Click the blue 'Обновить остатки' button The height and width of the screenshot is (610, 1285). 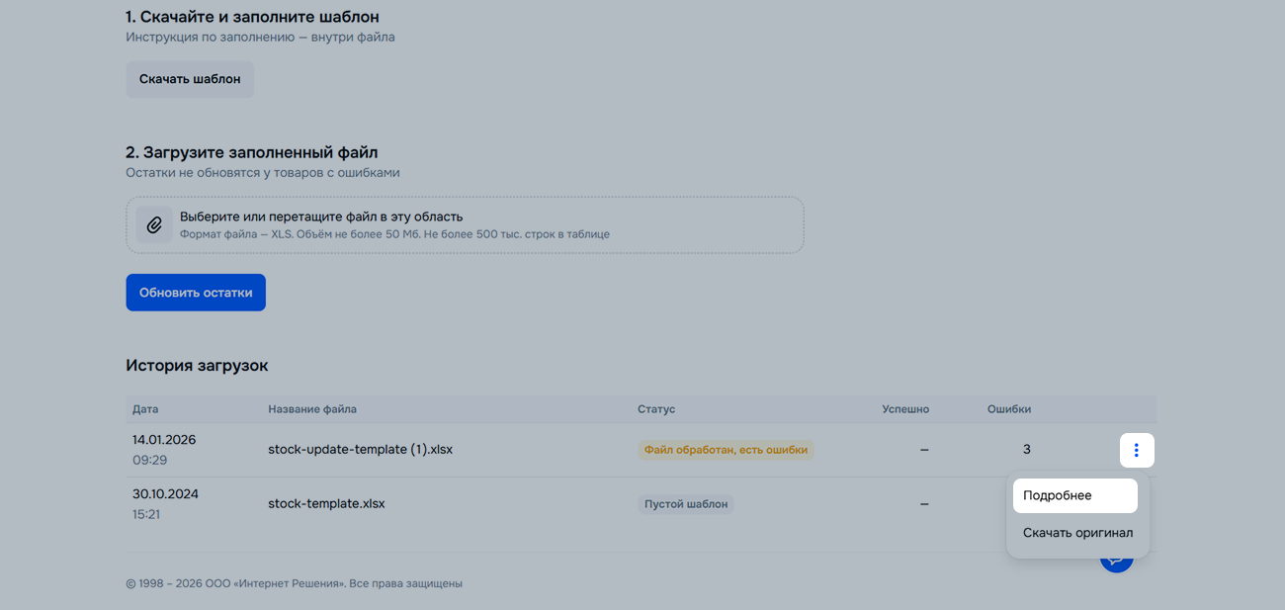tap(196, 293)
